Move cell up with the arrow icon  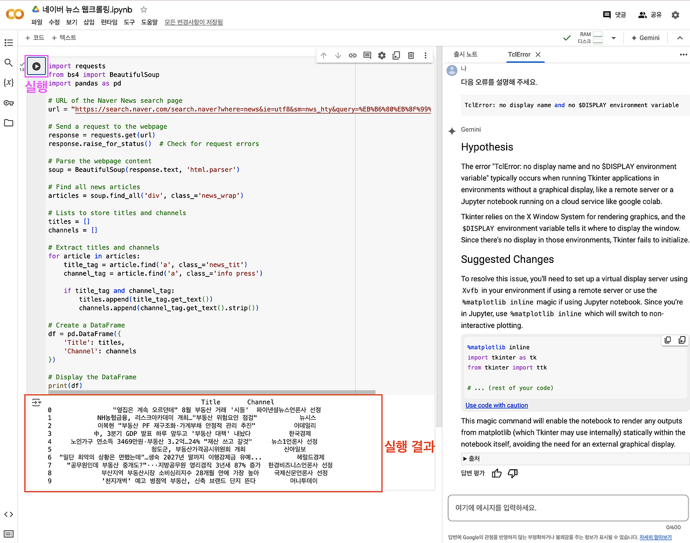[323, 55]
